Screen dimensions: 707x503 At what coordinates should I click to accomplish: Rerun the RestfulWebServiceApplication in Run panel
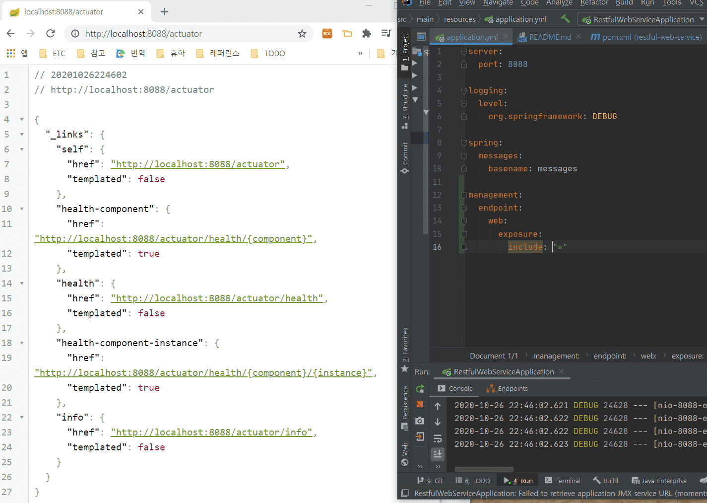[x=420, y=389]
